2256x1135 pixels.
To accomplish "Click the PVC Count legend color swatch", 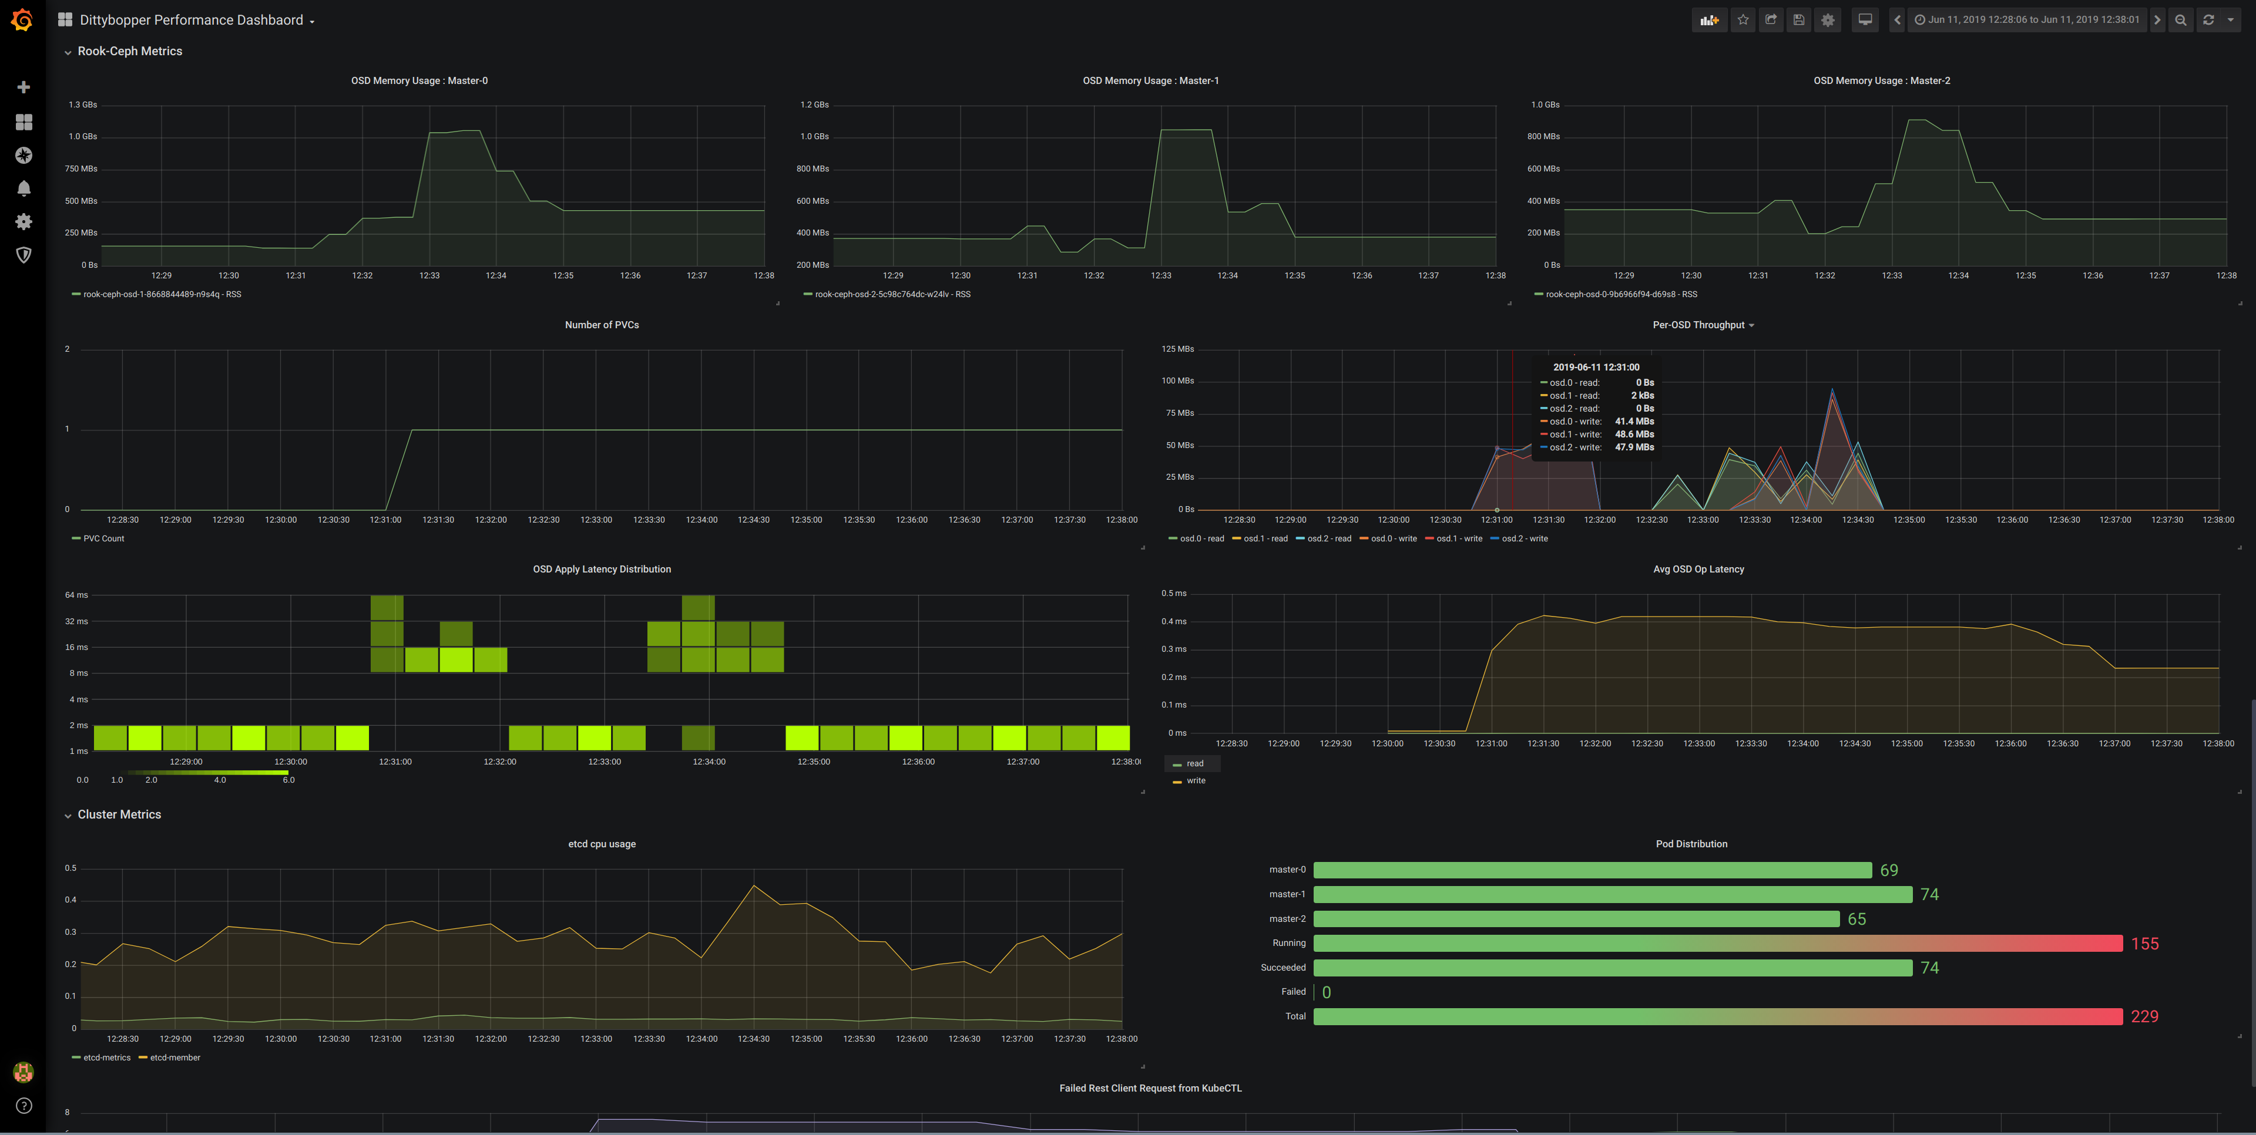I will 76,539.
